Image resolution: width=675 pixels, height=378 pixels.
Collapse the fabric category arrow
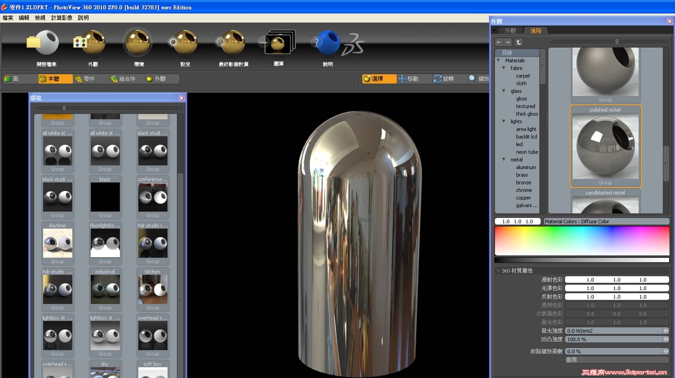(x=504, y=68)
